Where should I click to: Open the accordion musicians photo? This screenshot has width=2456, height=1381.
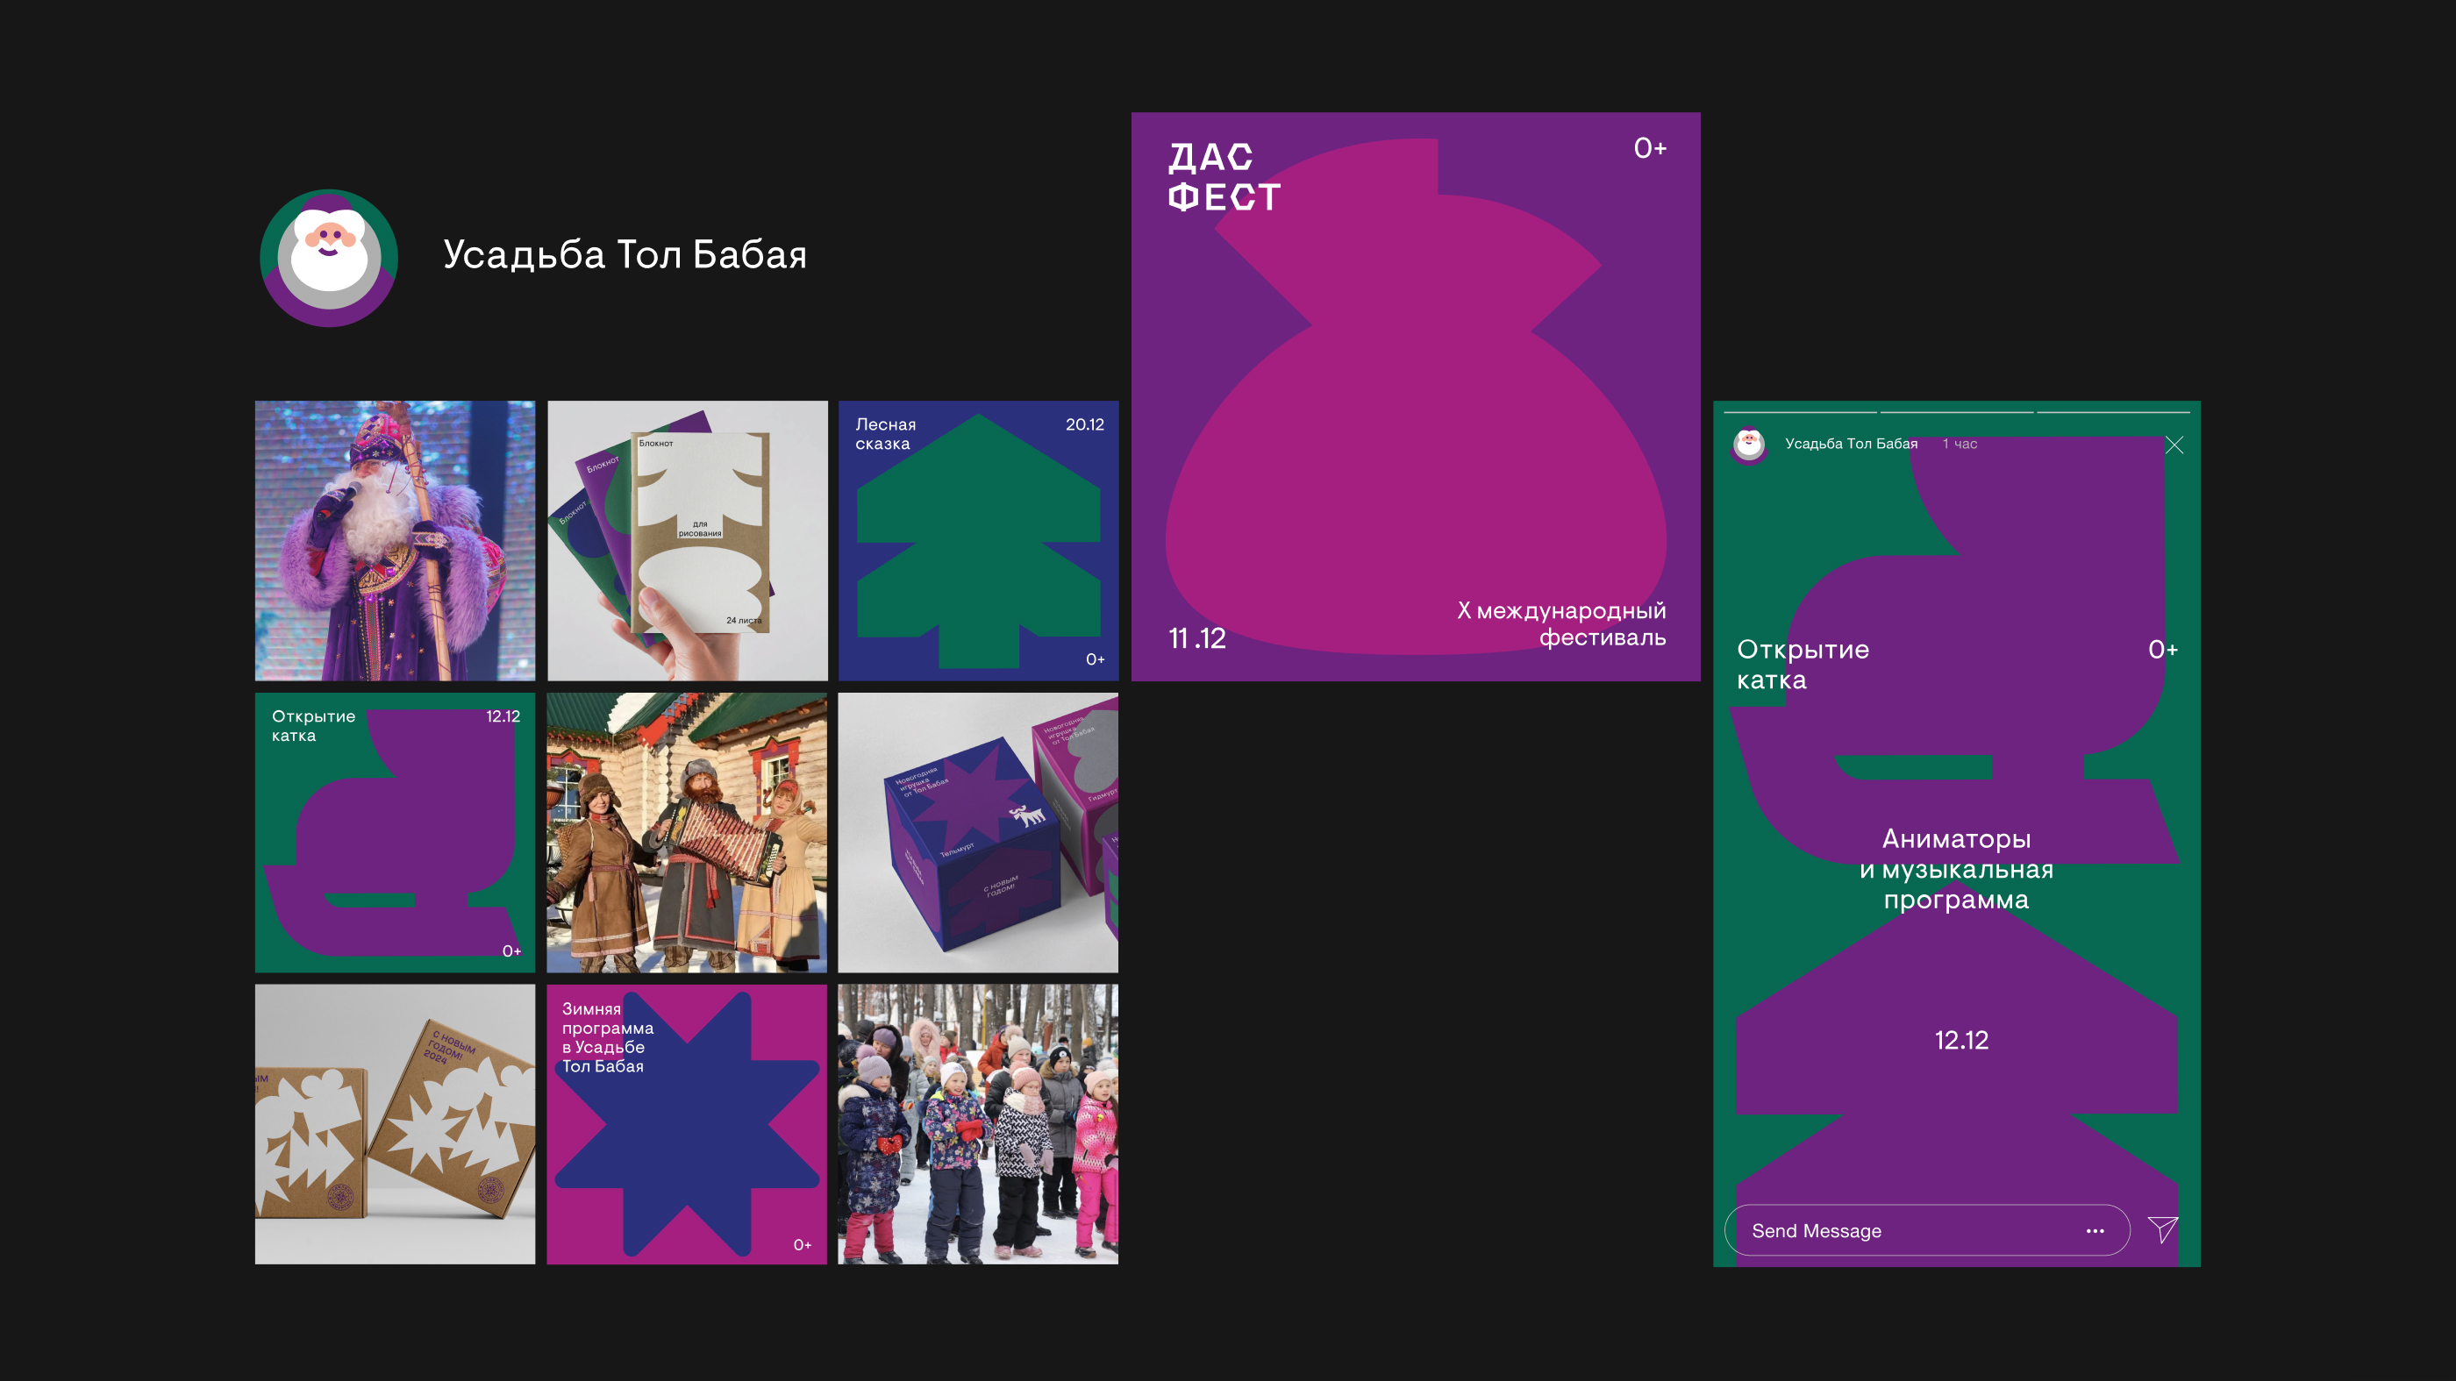point(687,832)
